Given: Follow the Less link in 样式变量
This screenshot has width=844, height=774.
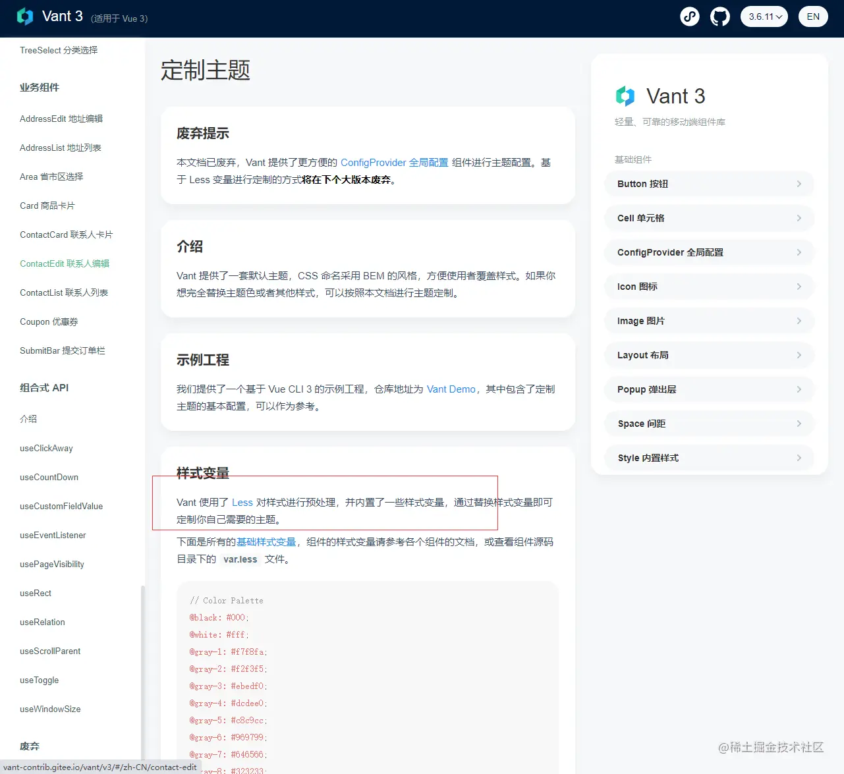Looking at the screenshot, I should pos(242,502).
